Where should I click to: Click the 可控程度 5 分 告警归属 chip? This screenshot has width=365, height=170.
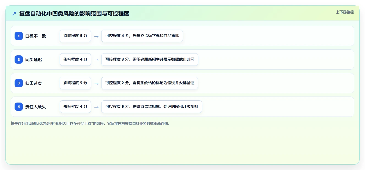(x=152, y=107)
